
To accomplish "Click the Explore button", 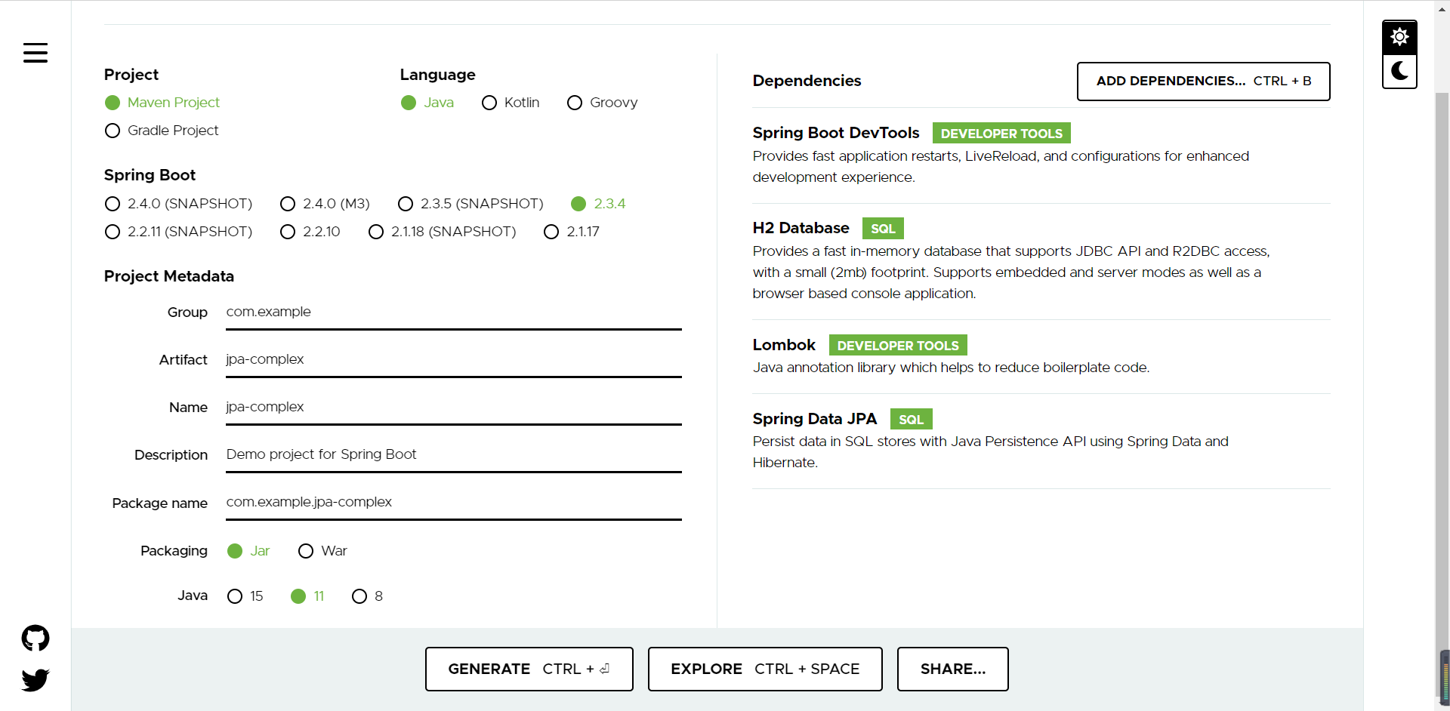I will point(765,669).
